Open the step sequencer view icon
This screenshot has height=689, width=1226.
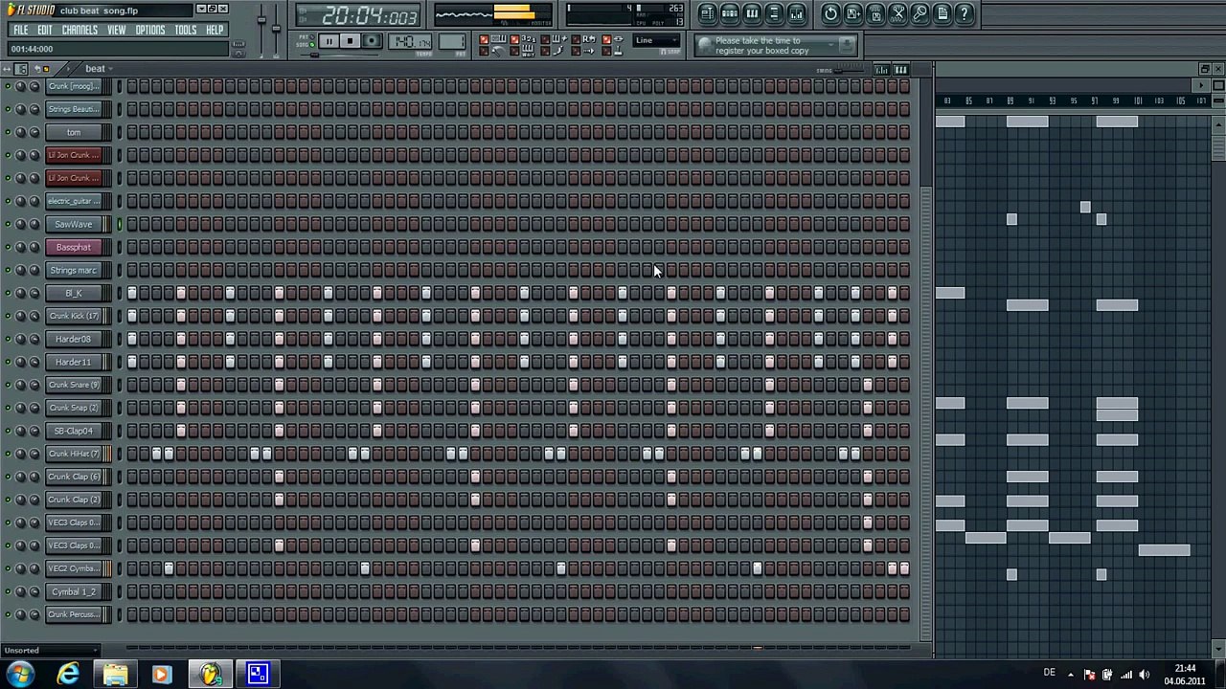(730, 13)
